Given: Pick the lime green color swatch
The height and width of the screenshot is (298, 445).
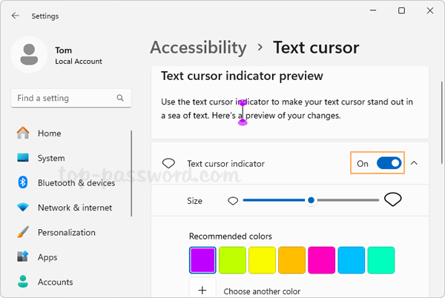Looking at the screenshot, I should click(x=232, y=260).
